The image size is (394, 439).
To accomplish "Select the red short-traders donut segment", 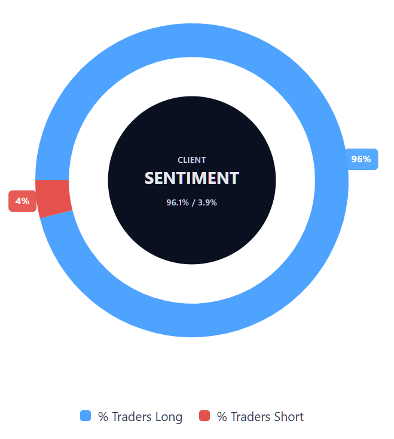I will tap(53, 198).
